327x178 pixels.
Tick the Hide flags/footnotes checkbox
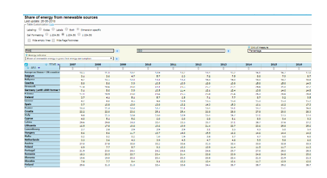53,40
